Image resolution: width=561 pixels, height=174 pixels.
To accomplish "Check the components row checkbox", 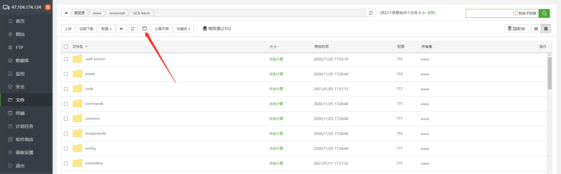I will point(66,133).
